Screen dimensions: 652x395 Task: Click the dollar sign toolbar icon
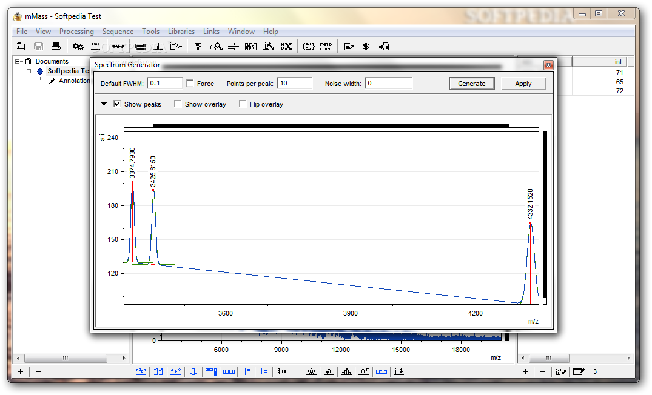(x=366, y=47)
